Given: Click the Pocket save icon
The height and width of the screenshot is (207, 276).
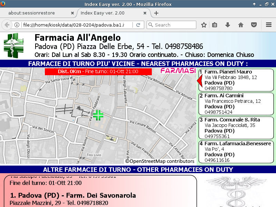Looking at the screenshot, I should tap(254, 25).
